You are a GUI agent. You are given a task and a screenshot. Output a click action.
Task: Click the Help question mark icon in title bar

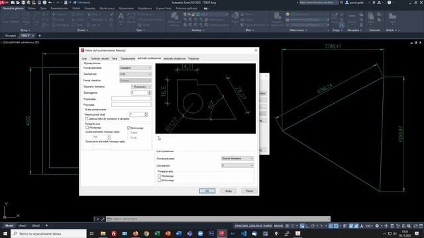[389, 3]
